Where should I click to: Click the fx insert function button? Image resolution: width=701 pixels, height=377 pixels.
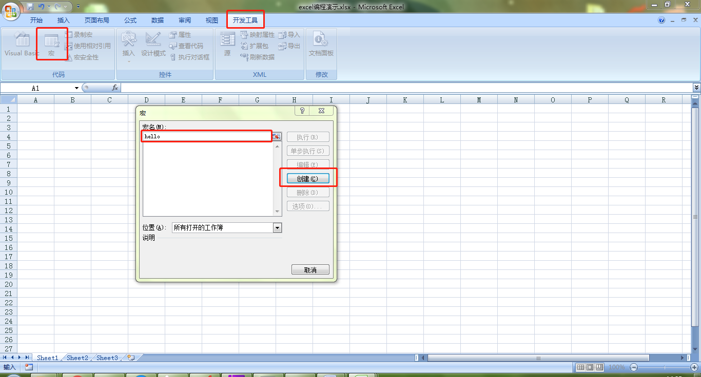click(x=115, y=88)
